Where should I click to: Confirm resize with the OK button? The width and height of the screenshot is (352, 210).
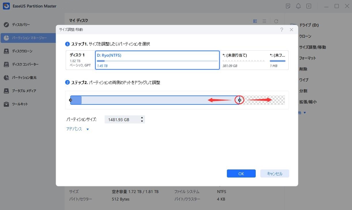[241, 173]
